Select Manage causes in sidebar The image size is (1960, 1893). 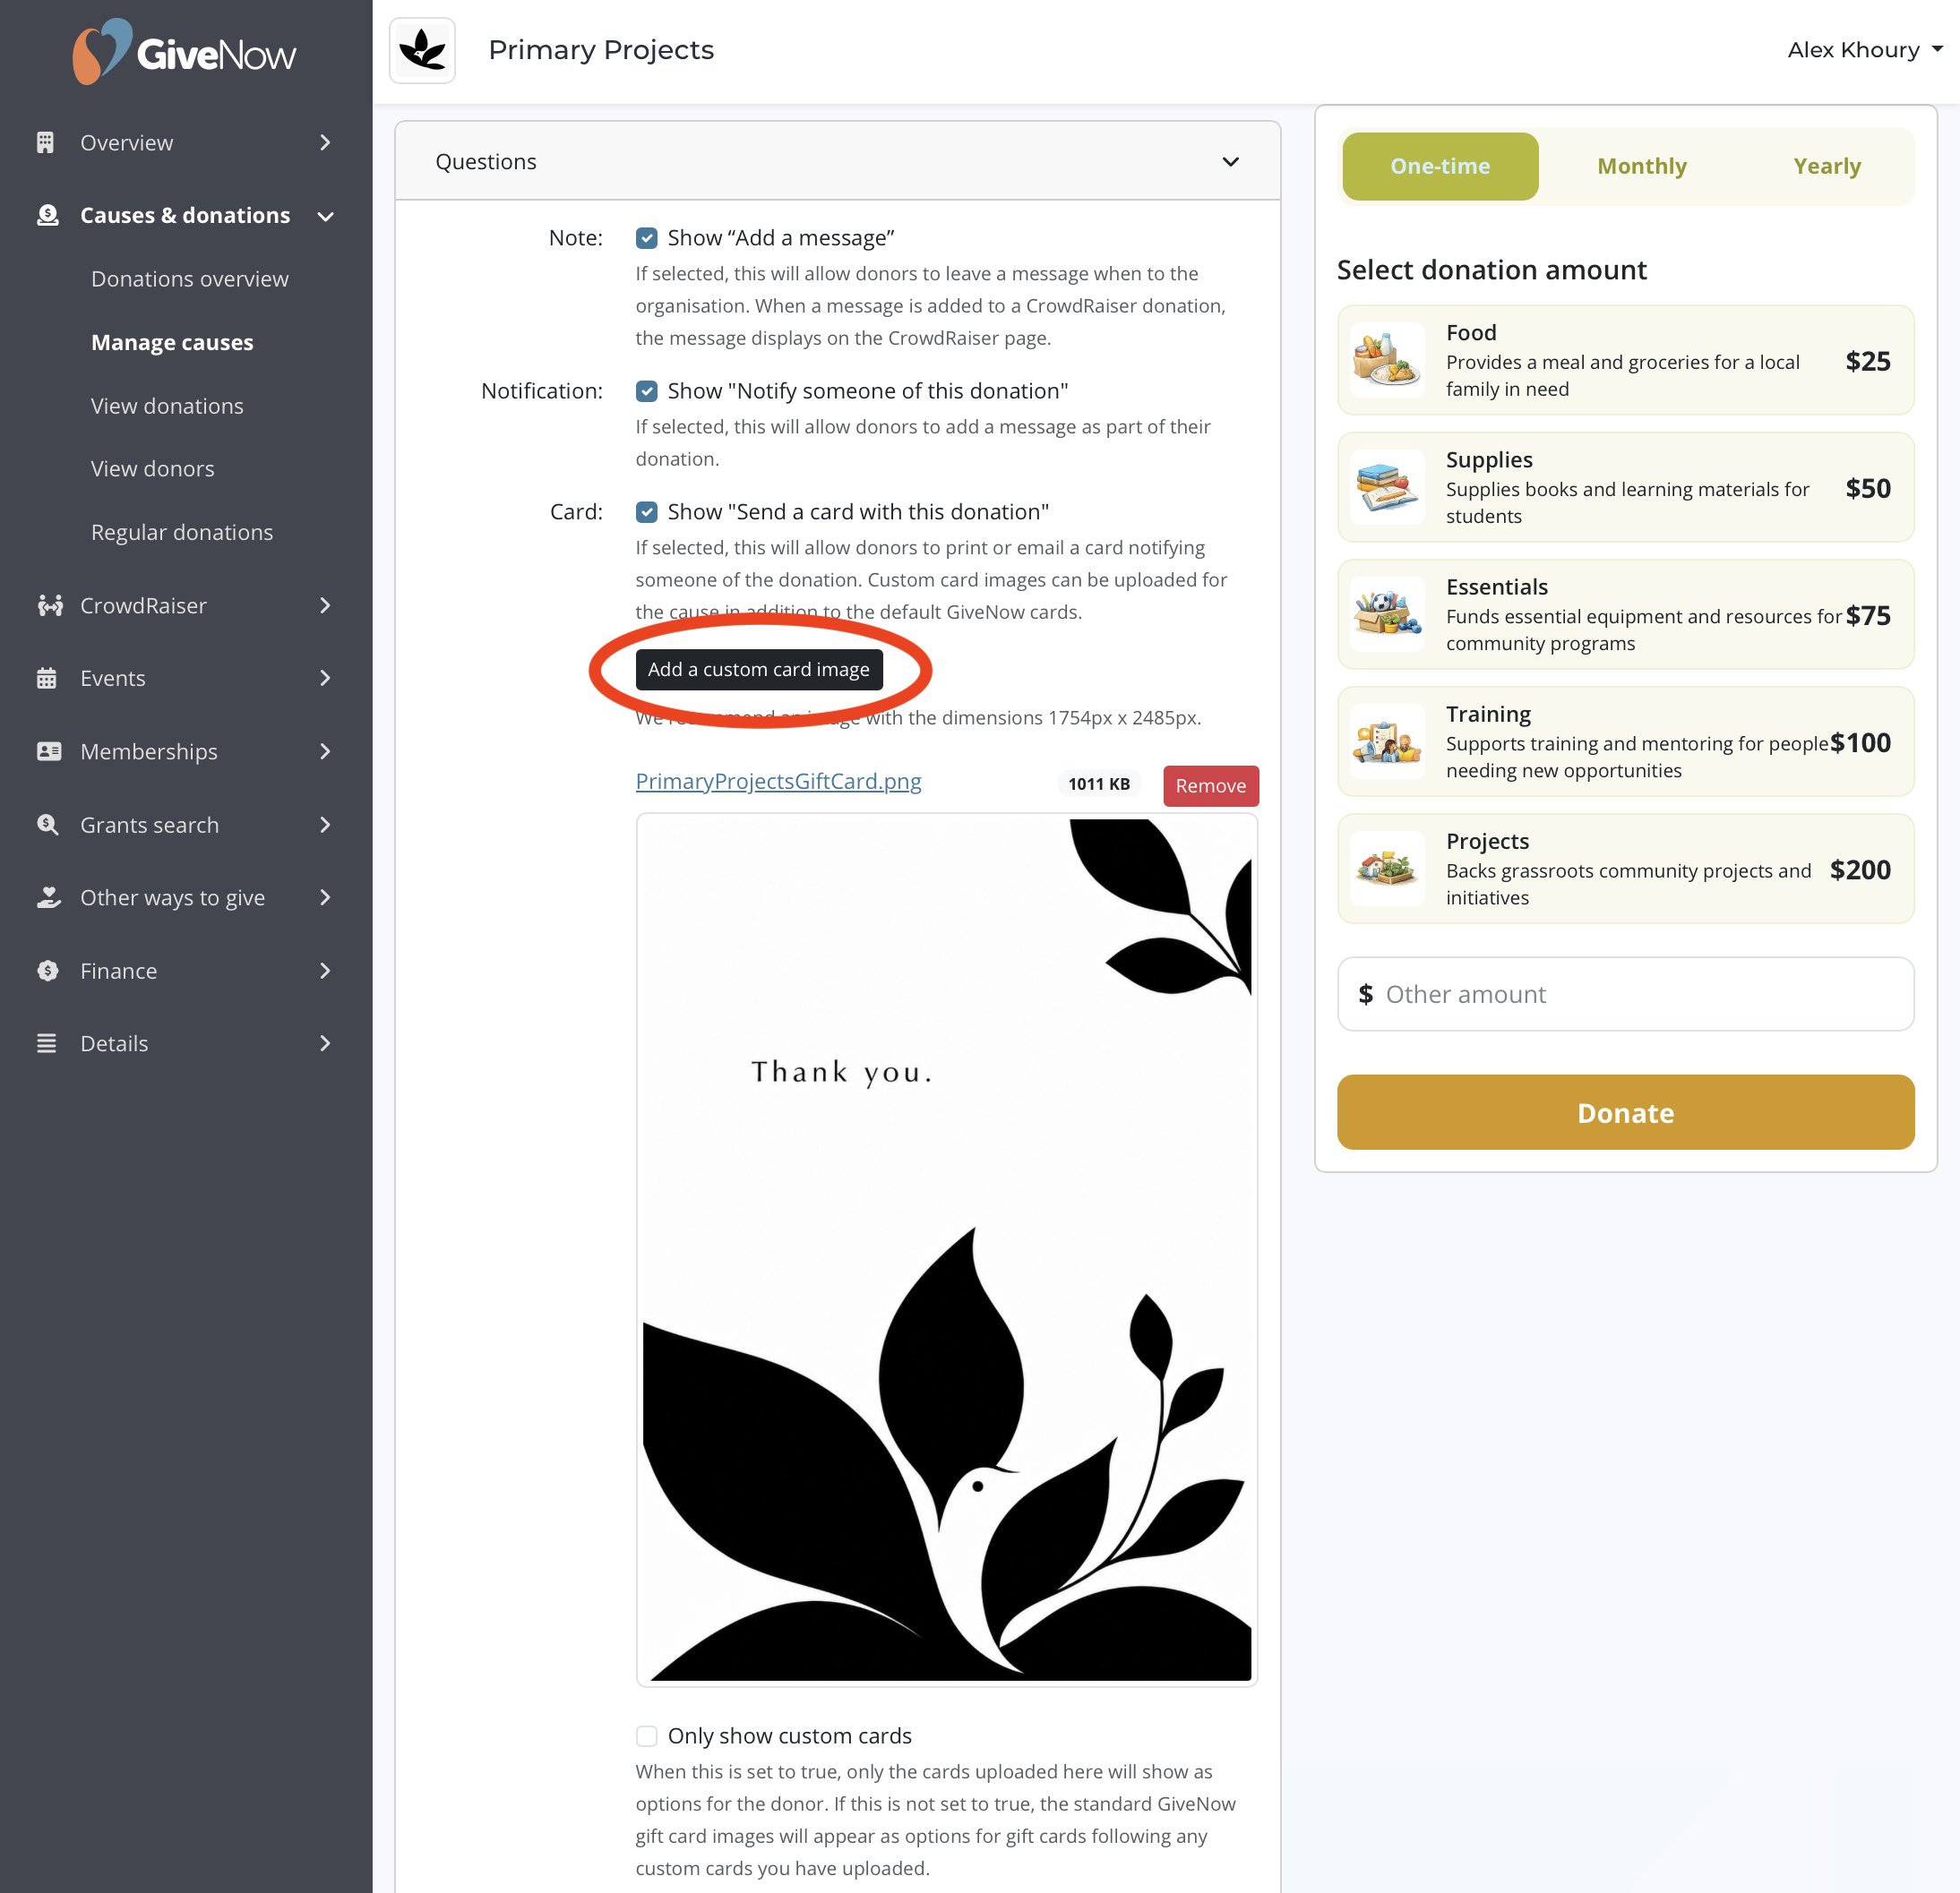172,343
